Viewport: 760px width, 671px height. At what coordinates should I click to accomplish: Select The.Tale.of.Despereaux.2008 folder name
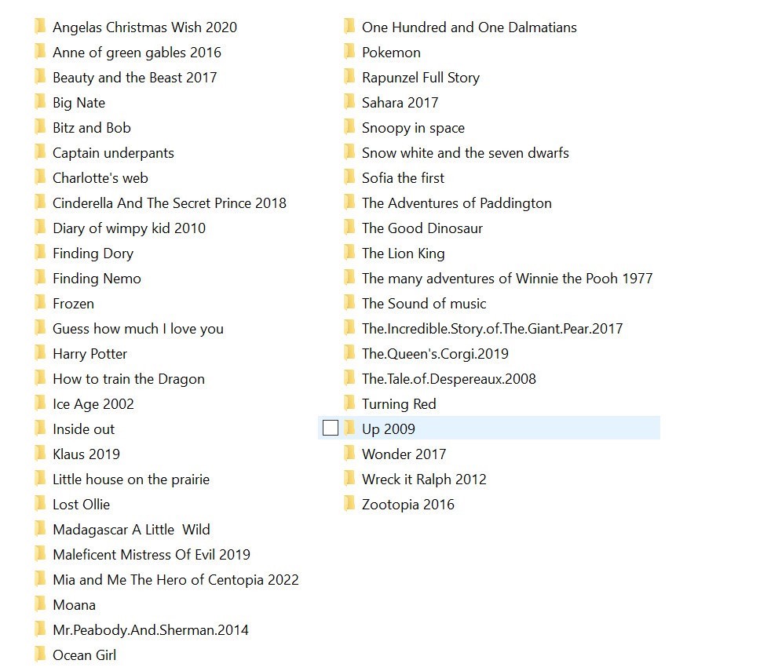[449, 379]
